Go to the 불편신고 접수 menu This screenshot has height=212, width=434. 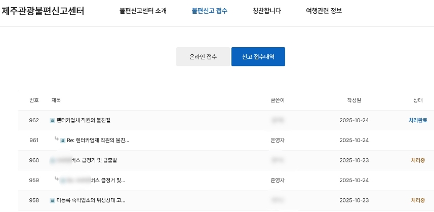click(x=210, y=11)
